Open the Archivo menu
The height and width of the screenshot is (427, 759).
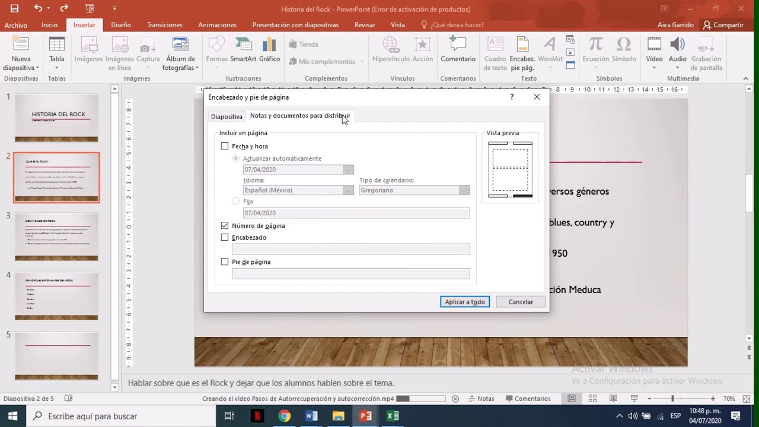pos(16,25)
